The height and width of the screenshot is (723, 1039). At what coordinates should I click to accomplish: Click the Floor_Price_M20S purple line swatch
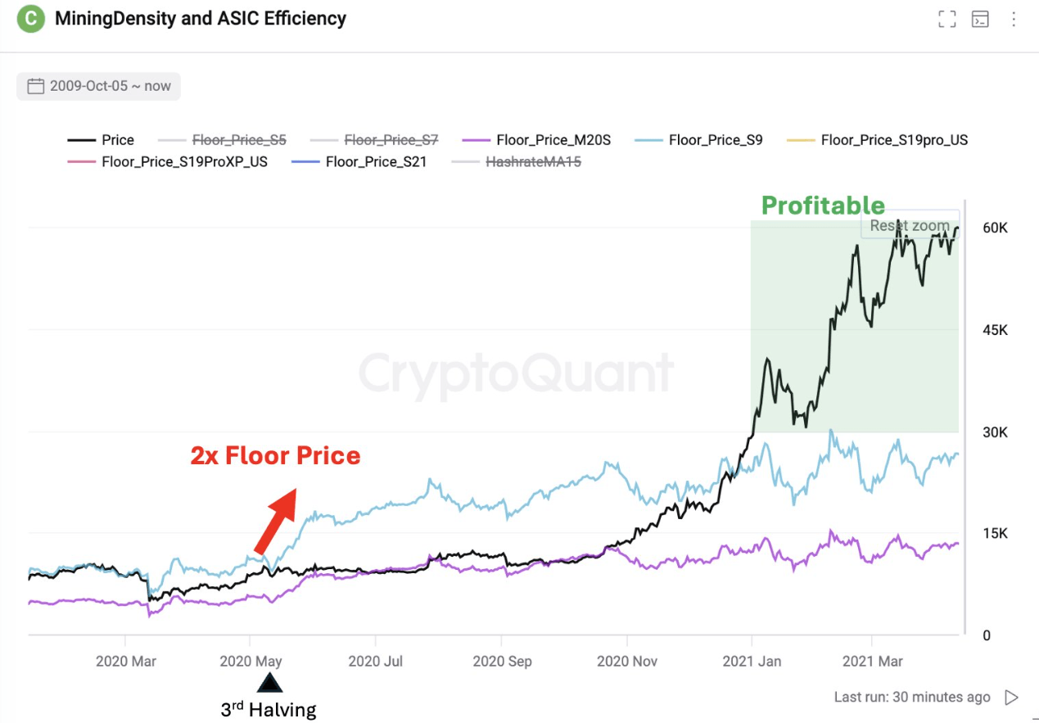pos(476,139)
